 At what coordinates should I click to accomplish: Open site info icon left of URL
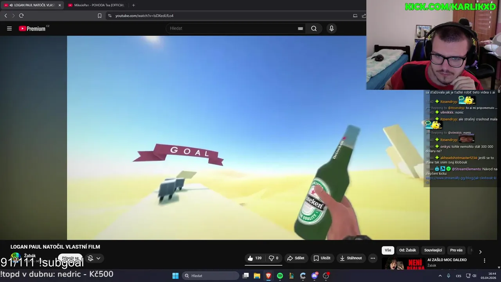(x=110, y=16)
